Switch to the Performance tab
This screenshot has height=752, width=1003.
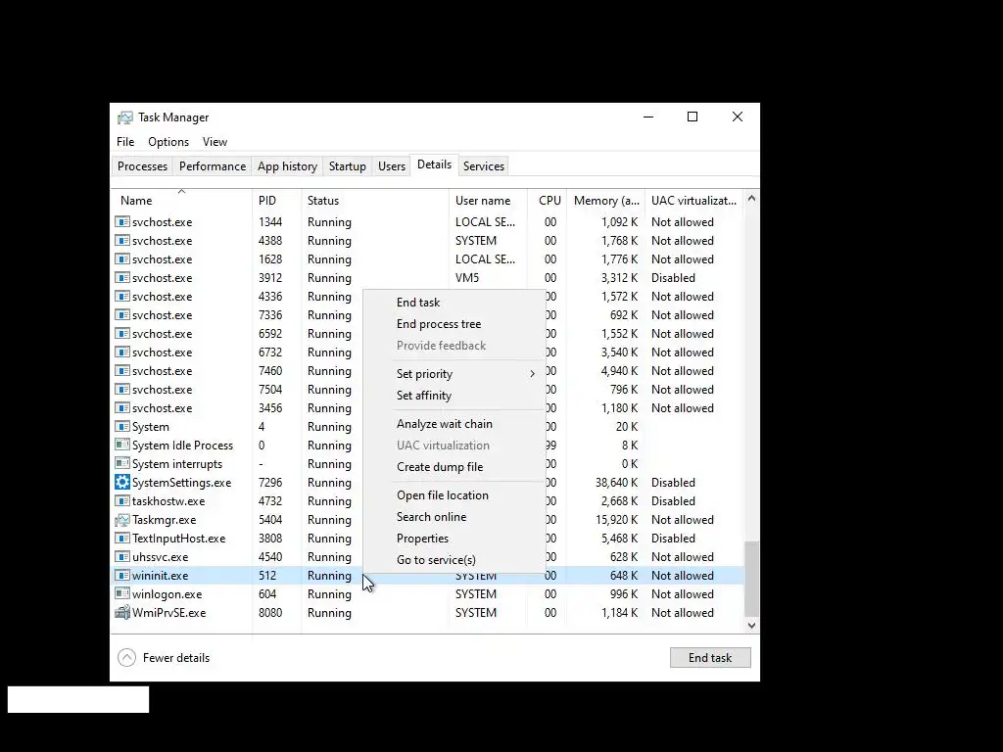point(213,166)
